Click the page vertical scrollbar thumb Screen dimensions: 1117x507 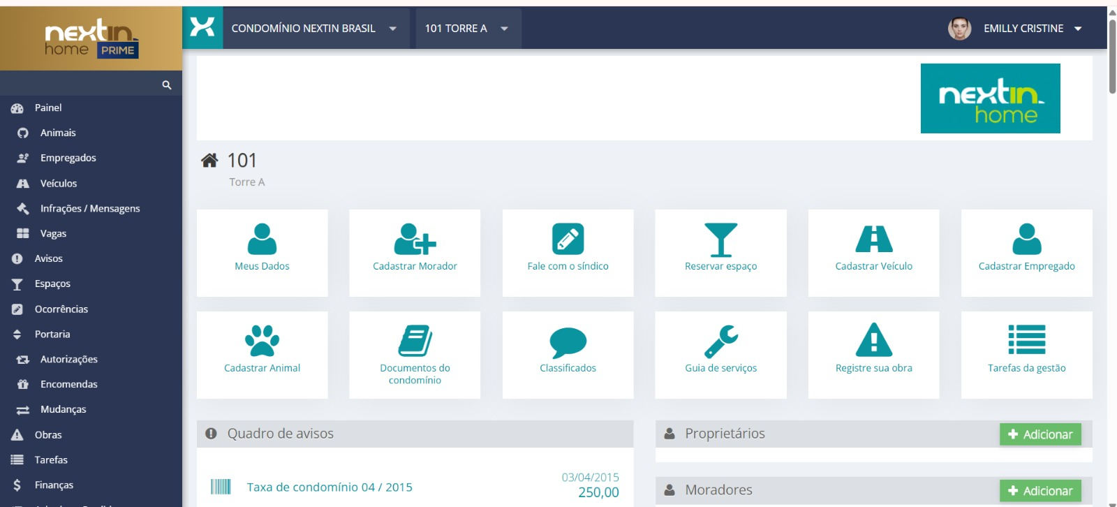coord(1112,56)
